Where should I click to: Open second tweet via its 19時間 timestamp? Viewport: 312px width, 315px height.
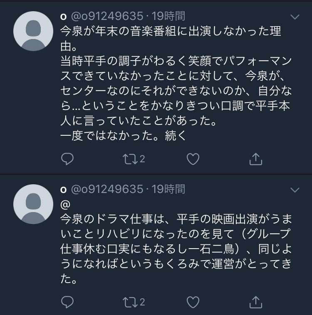(x=168, y=189)
